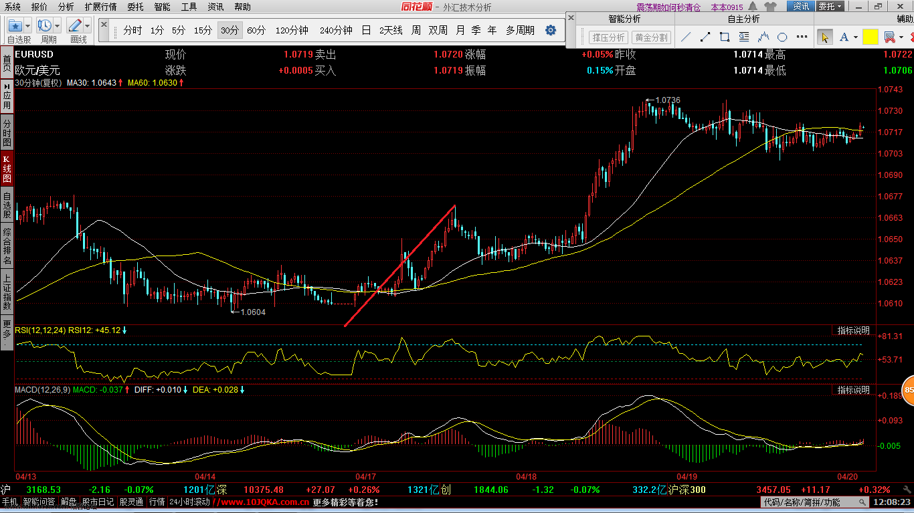This screenshot has height=513, width=914.
Task: Select the text annotation lines tool
Action: coord(744,37)
